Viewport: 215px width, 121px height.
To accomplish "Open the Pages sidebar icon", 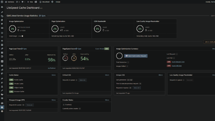I will (2, 20).
